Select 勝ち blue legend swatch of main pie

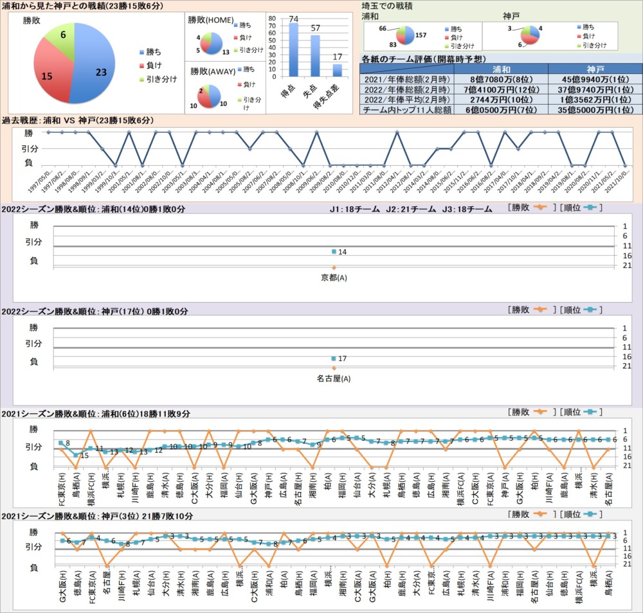tap(141, 52)
